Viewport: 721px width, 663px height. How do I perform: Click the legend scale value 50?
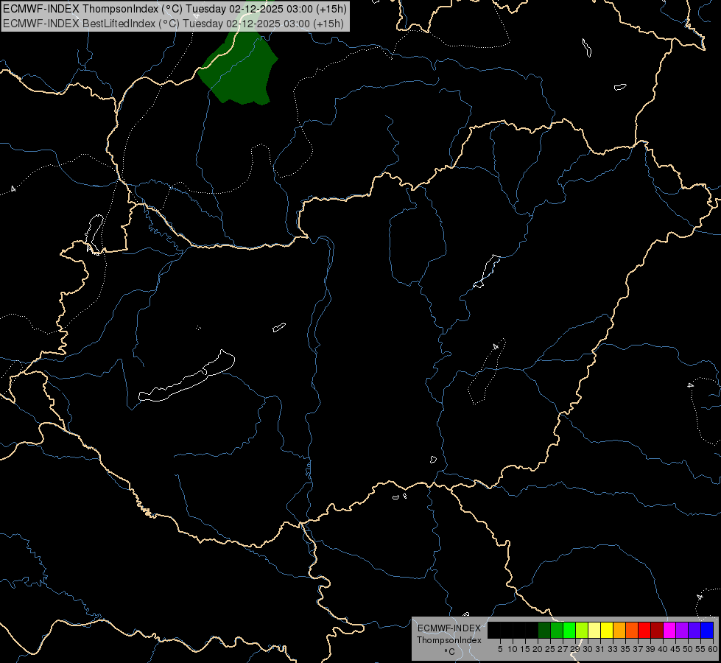tap(688, 649)
